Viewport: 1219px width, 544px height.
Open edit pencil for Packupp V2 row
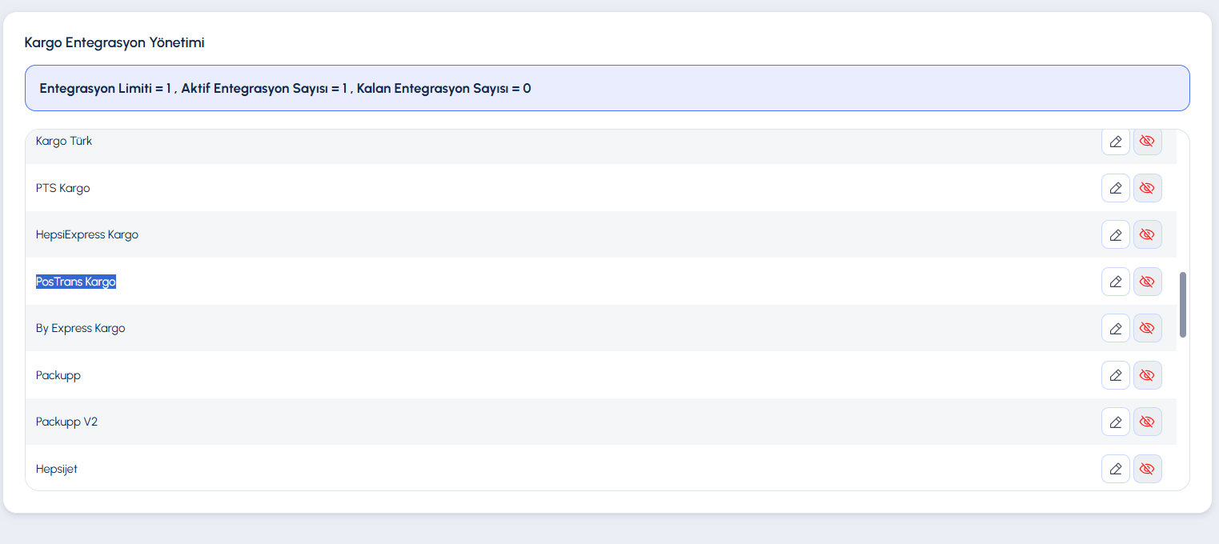(1116, 422)
